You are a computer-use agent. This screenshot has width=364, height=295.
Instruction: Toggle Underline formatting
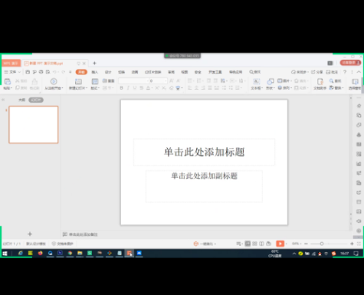coord(135,88)
